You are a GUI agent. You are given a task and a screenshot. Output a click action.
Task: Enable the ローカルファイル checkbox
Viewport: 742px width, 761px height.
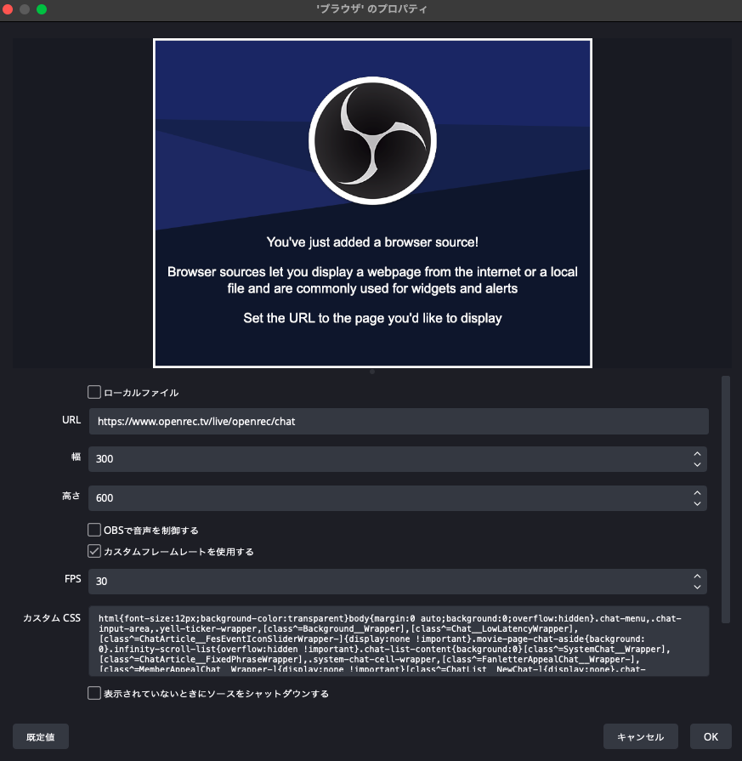point(94,392)
